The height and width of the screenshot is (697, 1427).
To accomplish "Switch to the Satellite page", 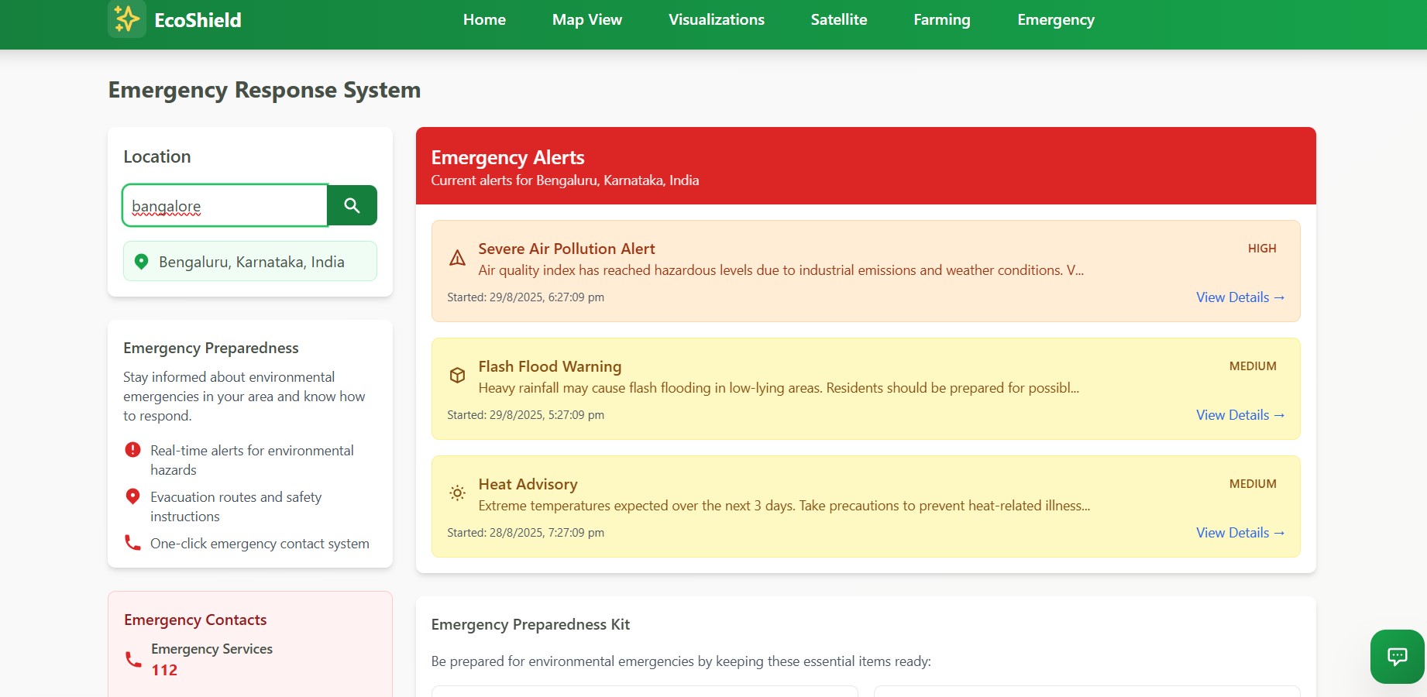I will 839,20.
